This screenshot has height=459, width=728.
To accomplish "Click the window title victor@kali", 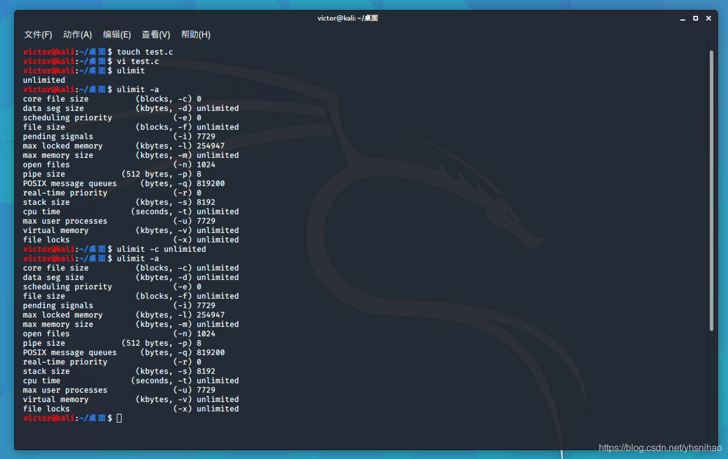I will [x=348, y=18].
